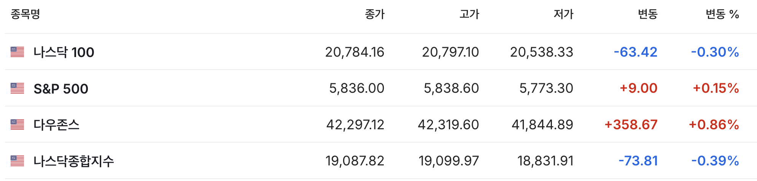Click the US flag icon beside 다우존스
Viewport: 757px width, 181px height.
[x=17, y=124]
